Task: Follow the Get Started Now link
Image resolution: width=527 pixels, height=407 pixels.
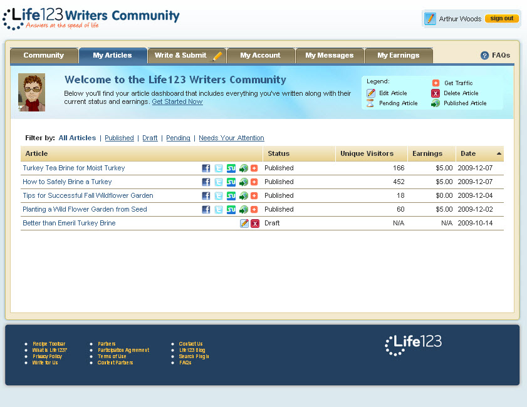Action: (x=177, y=101)
